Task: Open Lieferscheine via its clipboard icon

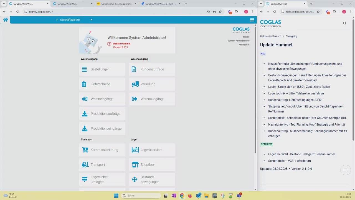Action: [84, 84]
